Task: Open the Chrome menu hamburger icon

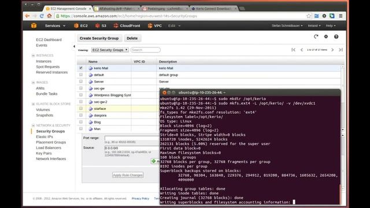Action: coord(341,16)
